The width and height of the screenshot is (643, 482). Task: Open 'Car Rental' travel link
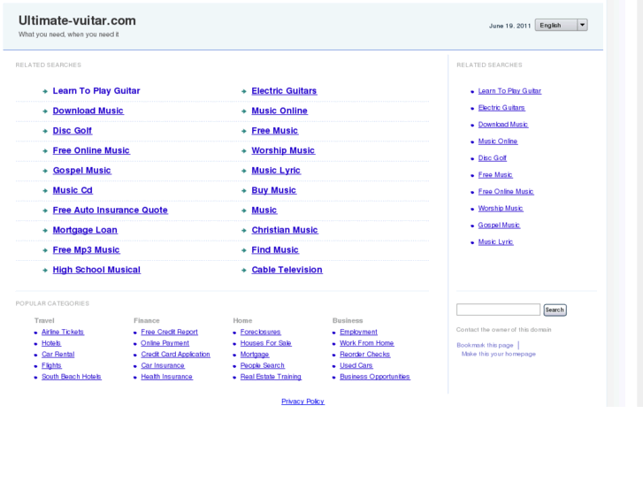pos(58,355)
